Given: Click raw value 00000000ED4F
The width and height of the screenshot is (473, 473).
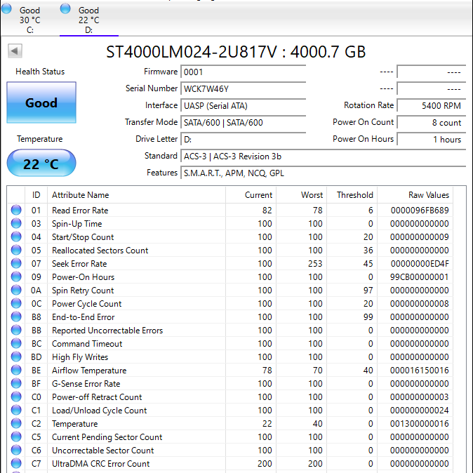Looking at the screenshot, I should [420, 264].
